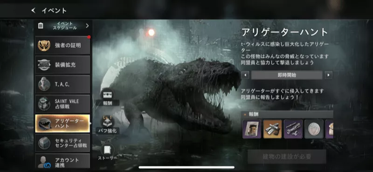This screenshot has height=172, width=373.
Task: Open the バフ強化 Lv.1 icon
Action: tap(108, 122)
